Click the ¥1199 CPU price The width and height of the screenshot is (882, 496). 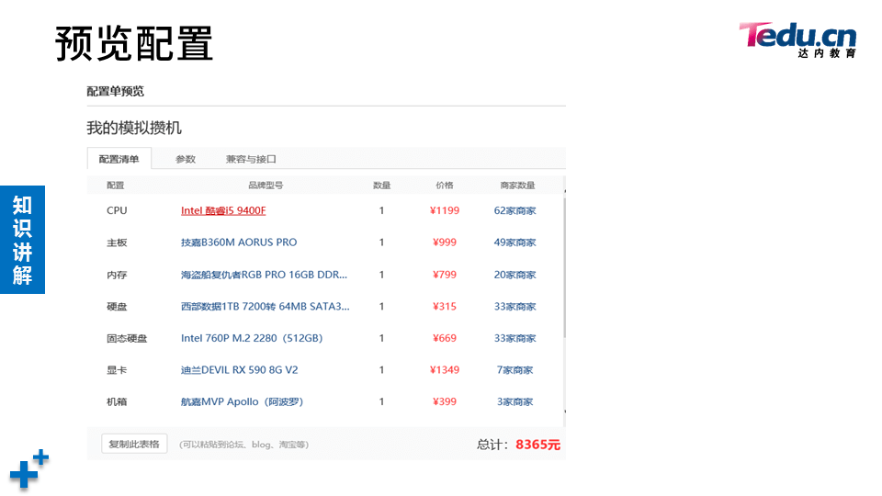[x=445, y=210]
